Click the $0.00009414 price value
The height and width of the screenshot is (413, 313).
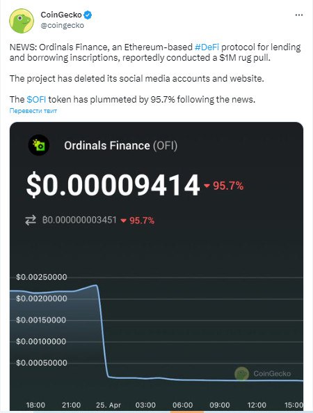[x=113, y=185]
